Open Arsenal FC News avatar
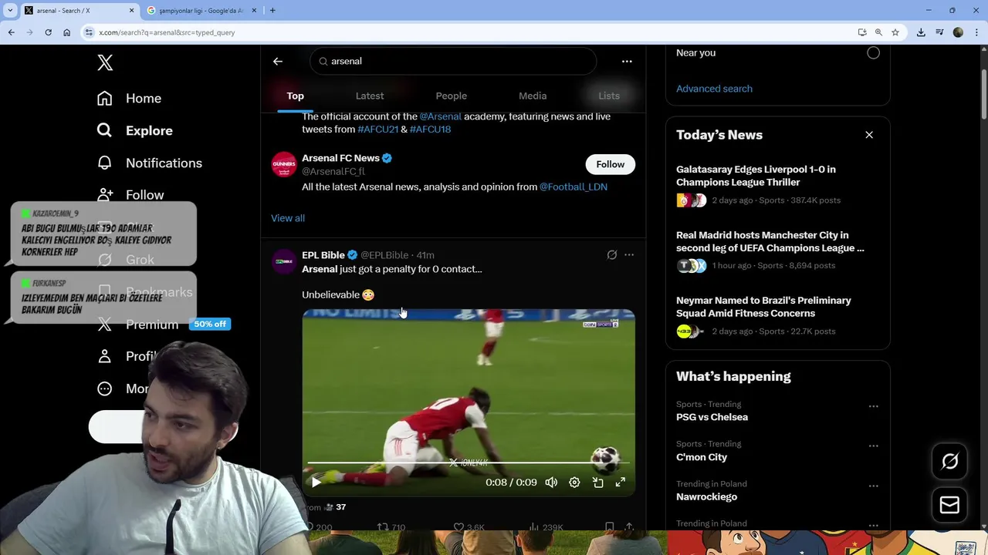988x555 pixels. point(284,164)
